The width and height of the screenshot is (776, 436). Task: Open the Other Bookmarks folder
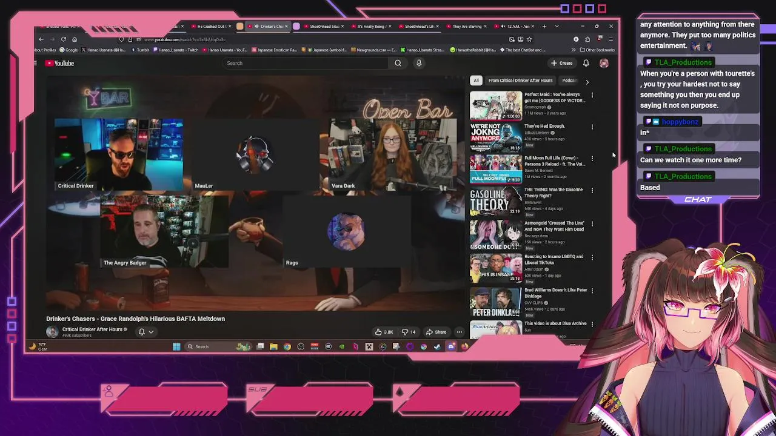click(x=597, y=50)
